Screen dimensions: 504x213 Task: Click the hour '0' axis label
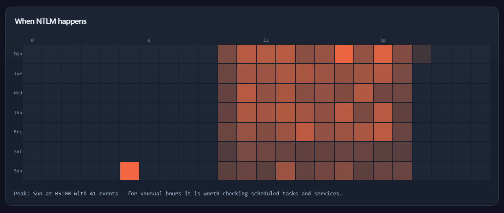pyautogui.click(x=32, y=40)
